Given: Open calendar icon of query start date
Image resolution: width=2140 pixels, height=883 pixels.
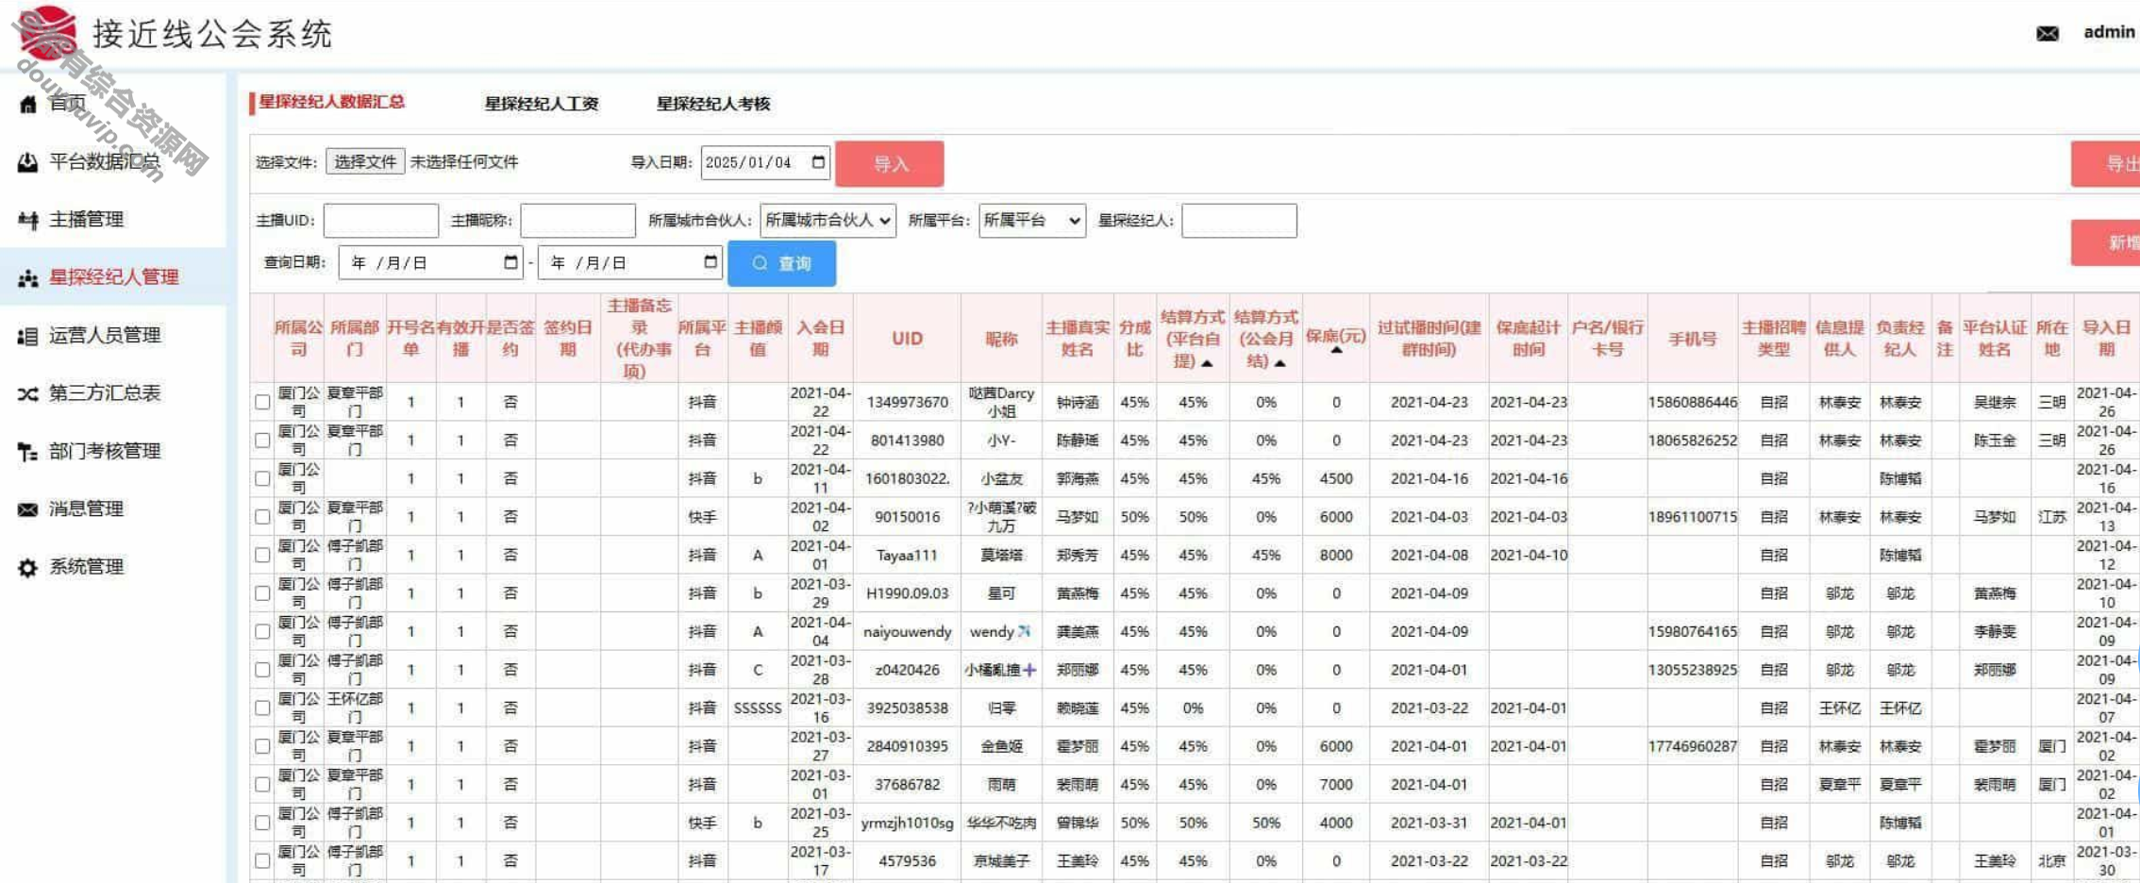Looking at the screenshot, I should (510, 262).
